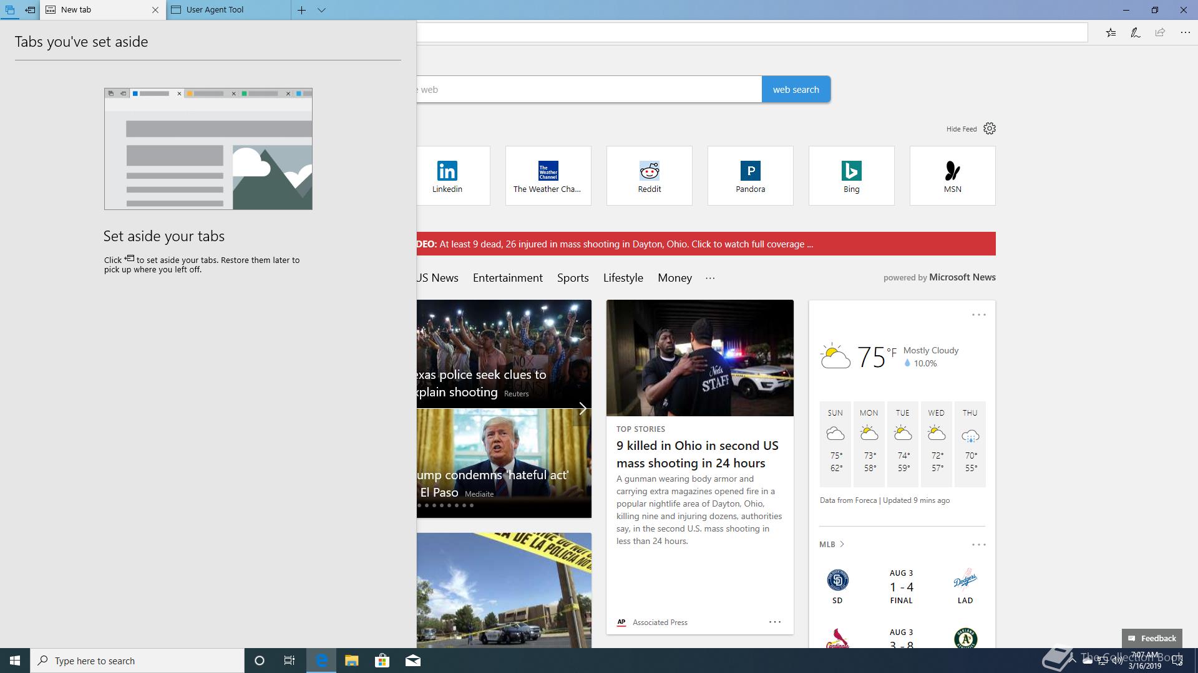Screen dimensions: 1198x673
Task: Switch to the New tab tab
Action: [x=97, y=10]
